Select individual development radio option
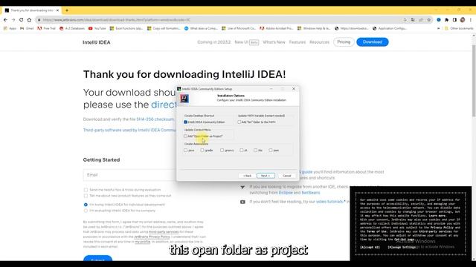Screen dimensions: 476x267 (x=86, y=205)
